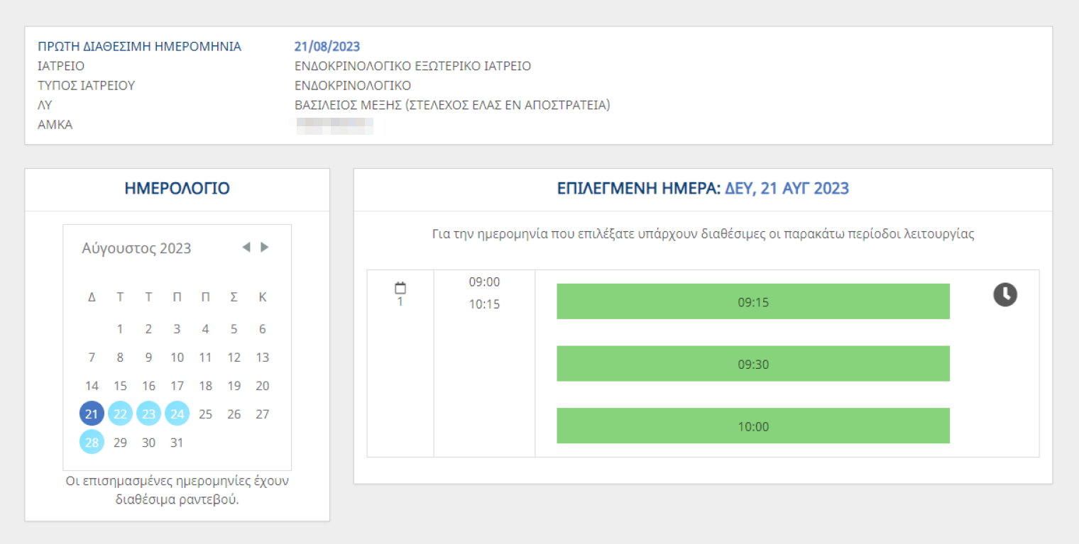The height and width of the screenshot is (544, 1079).
Task: Click calendar day 8
Action: tap(120, 357)
